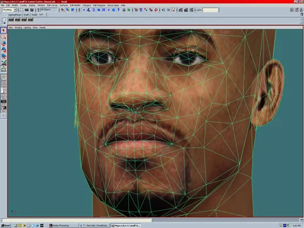Viewport: 304px width, 228px height.
Task: Open the viewport Panels menu
Action: pos(43,27)
